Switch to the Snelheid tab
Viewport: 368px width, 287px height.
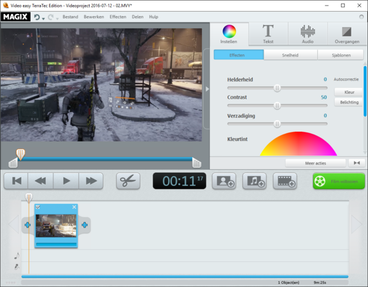tap(290, 55)
